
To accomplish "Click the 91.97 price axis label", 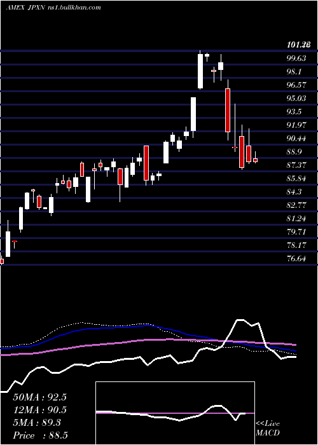I will [296, 125].
